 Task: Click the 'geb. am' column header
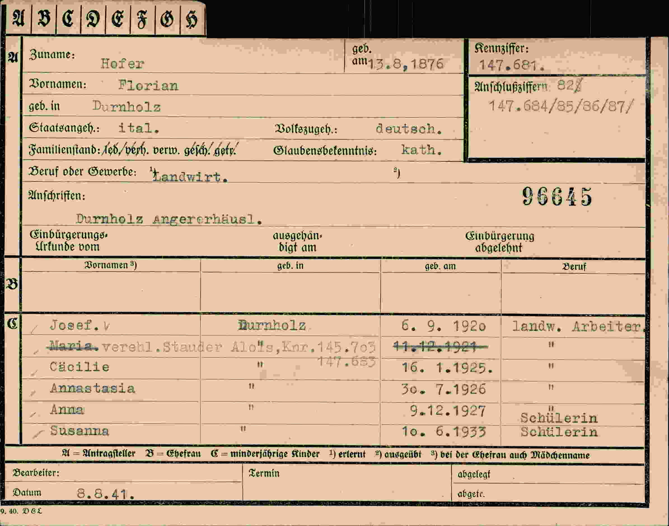coord(440,266)
